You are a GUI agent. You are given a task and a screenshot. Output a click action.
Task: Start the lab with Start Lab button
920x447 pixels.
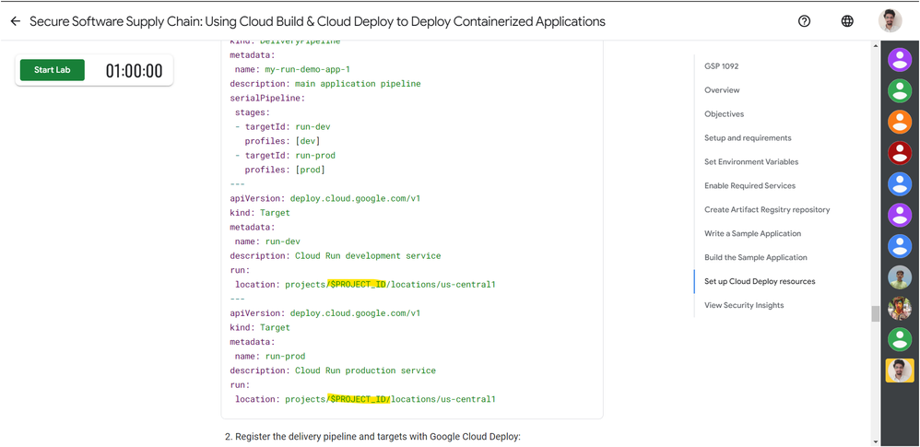[53, 70]
